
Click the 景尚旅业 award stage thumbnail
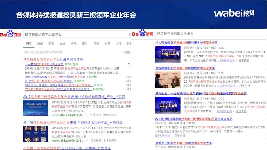coord(168,105)
